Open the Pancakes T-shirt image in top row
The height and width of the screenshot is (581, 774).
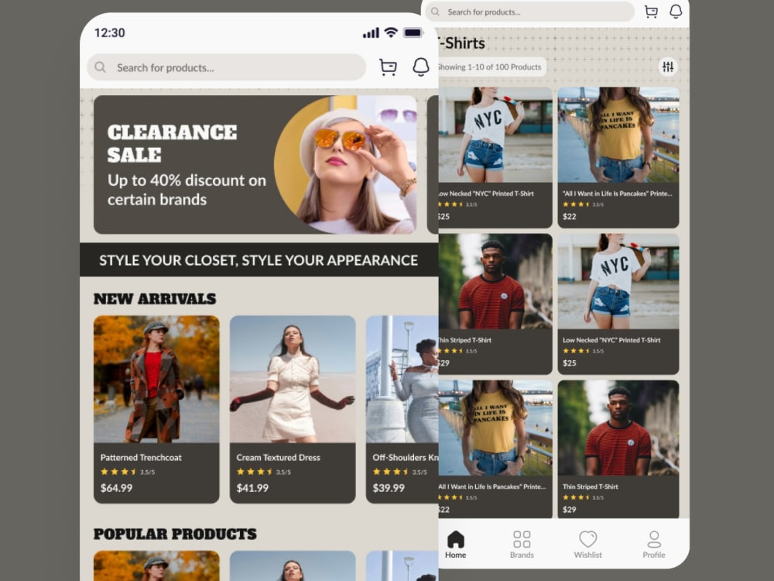618,135
